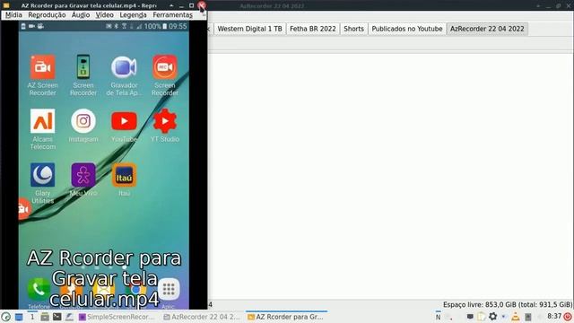Launch the text editor taskbar icon
Image resolution: width=574 pixels, height=323 pixels.
coord(69,317)
